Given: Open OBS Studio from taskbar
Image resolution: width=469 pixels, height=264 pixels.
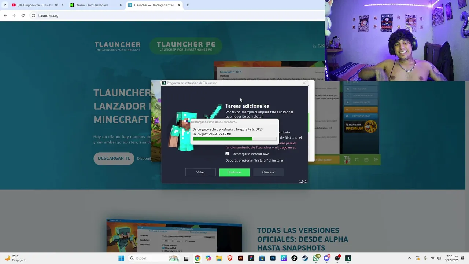Looking at the screenshot, I should click(337, 258).
